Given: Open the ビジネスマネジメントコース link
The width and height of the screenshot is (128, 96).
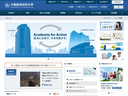Looking at the screenshot, I should pyautogui.click(x=78, y=91).
